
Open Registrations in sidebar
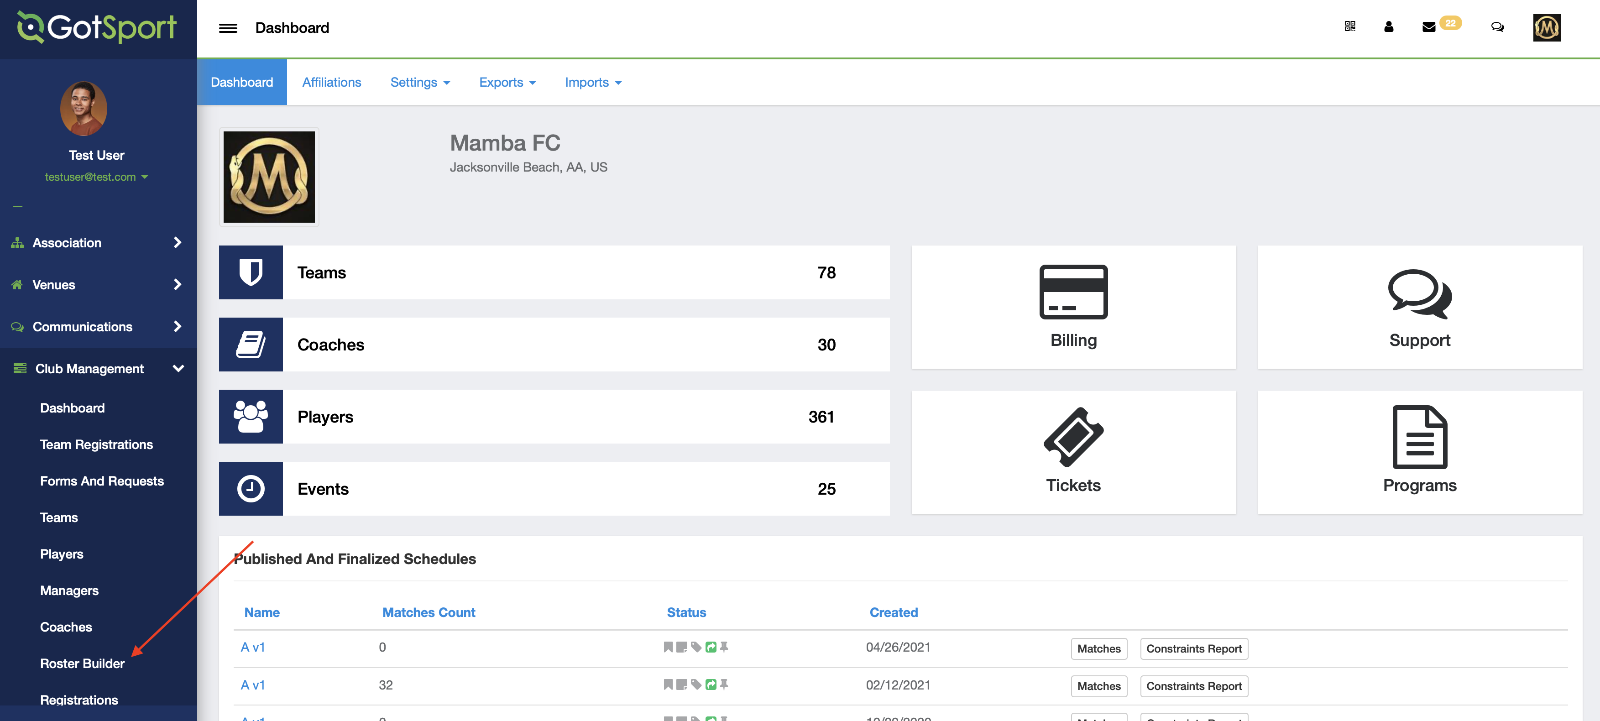[79, 700]
